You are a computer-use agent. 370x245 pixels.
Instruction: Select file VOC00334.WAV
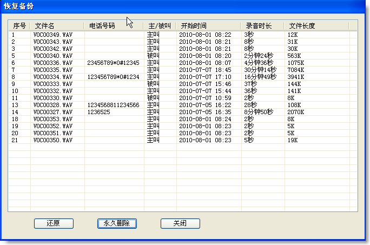coord(53,77)
